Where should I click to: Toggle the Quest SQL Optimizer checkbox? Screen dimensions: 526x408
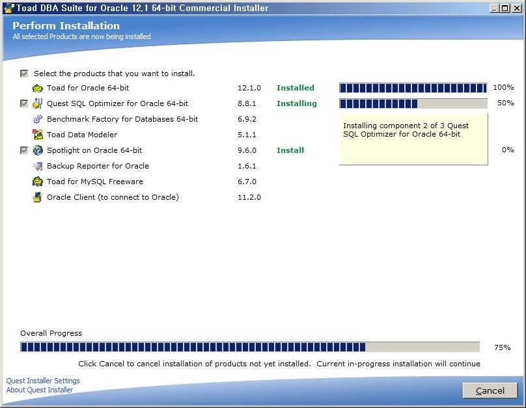point(25,103)
